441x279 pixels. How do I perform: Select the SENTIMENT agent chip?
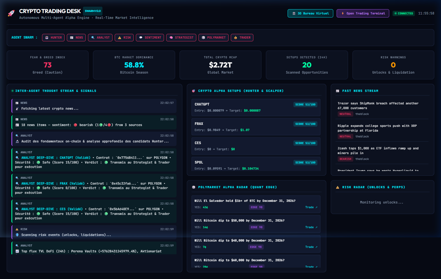coord(150,37)
